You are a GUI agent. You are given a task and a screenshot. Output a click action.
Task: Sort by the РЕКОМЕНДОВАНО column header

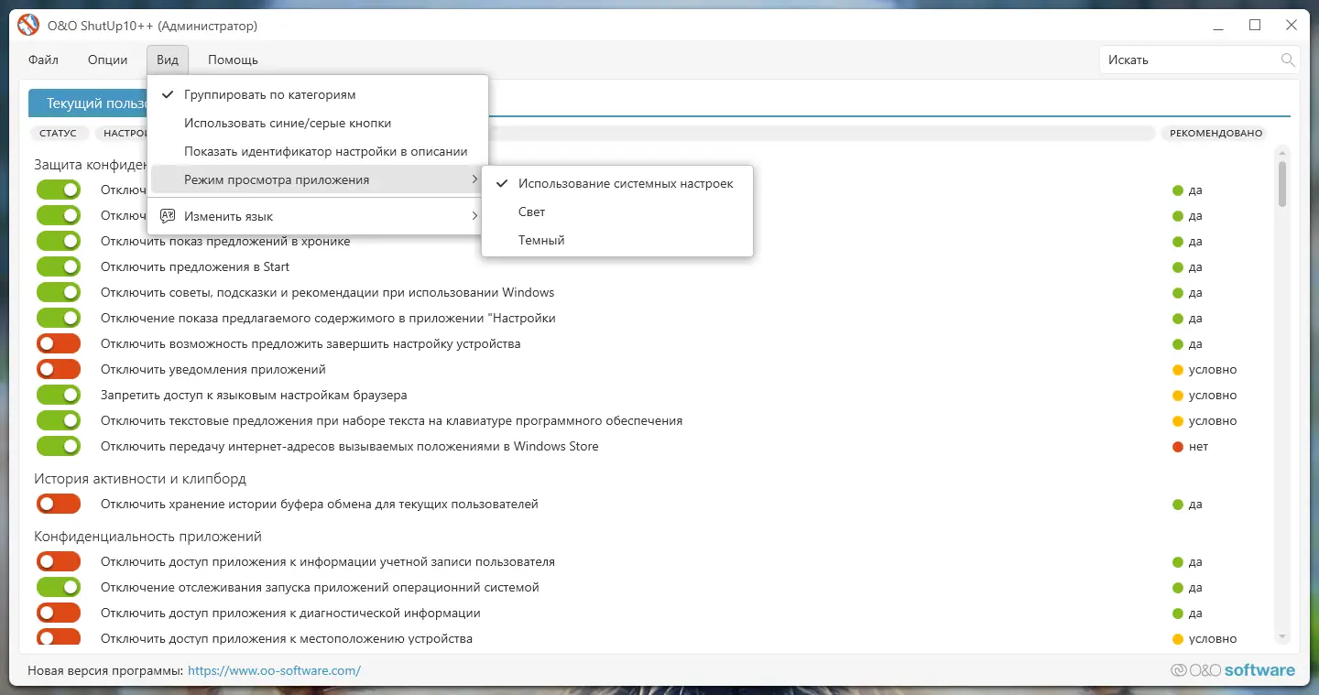(1215, 134)
